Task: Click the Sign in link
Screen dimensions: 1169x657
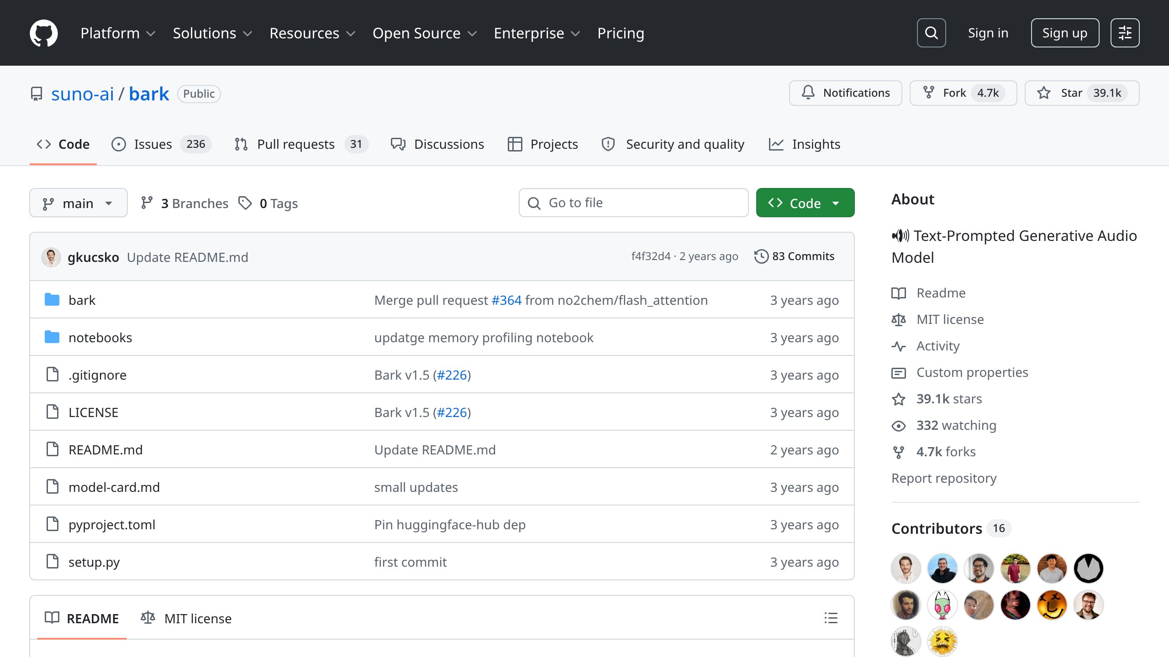Action: 988,33
